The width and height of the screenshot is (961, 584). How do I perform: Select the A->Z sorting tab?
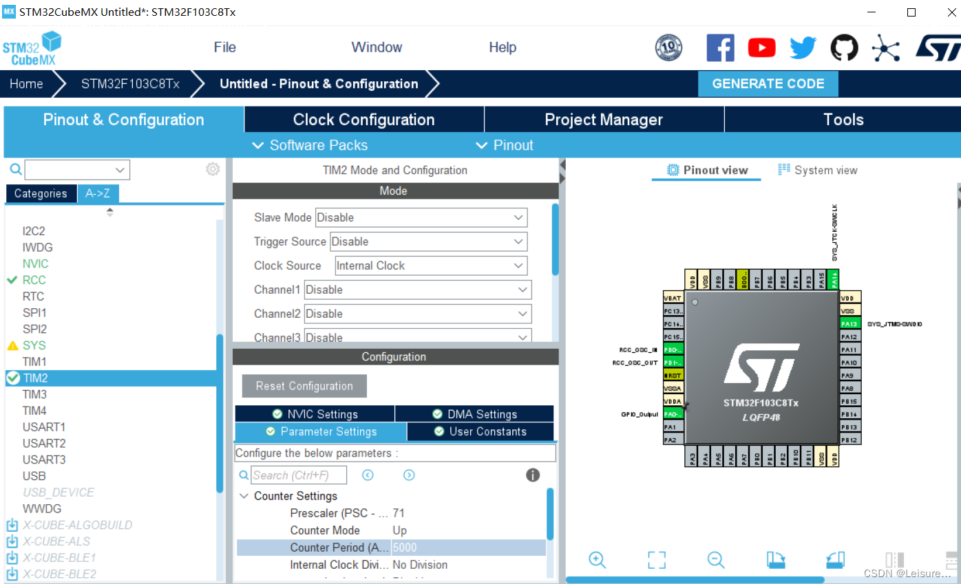coord(98,194)
